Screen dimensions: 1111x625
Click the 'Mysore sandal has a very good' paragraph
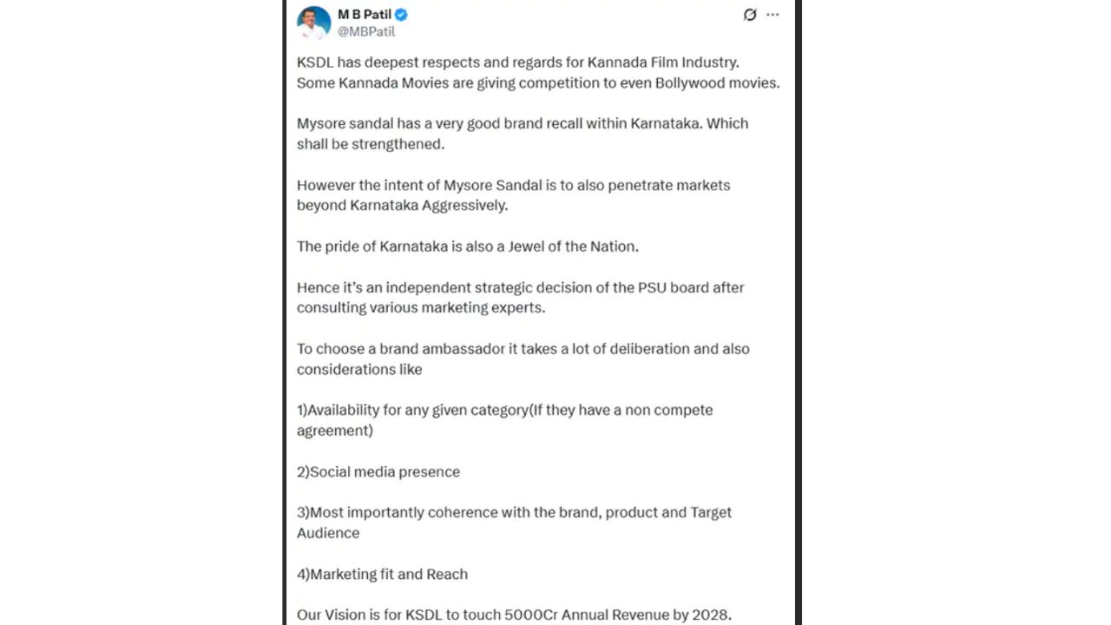pyautogui.click(x=522, y=123)
